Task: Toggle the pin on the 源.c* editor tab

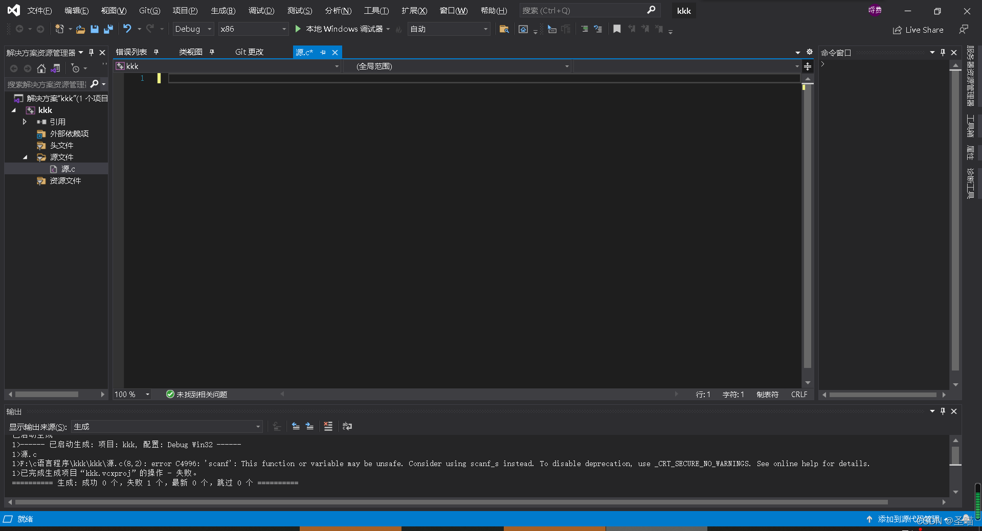Action: pos(323,52)
